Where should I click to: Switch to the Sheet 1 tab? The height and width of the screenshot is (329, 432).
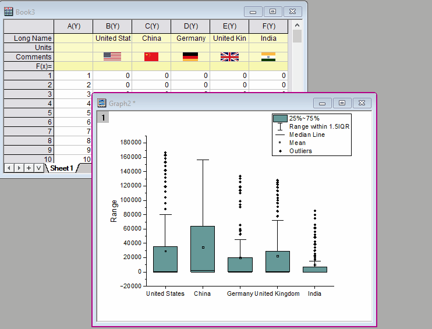click(x=62, y=168)
